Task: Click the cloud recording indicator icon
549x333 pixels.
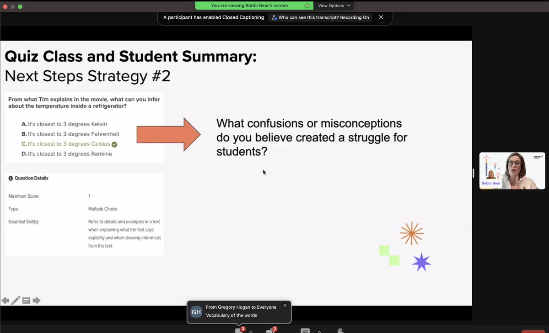Action: click(x=307, y=5)
